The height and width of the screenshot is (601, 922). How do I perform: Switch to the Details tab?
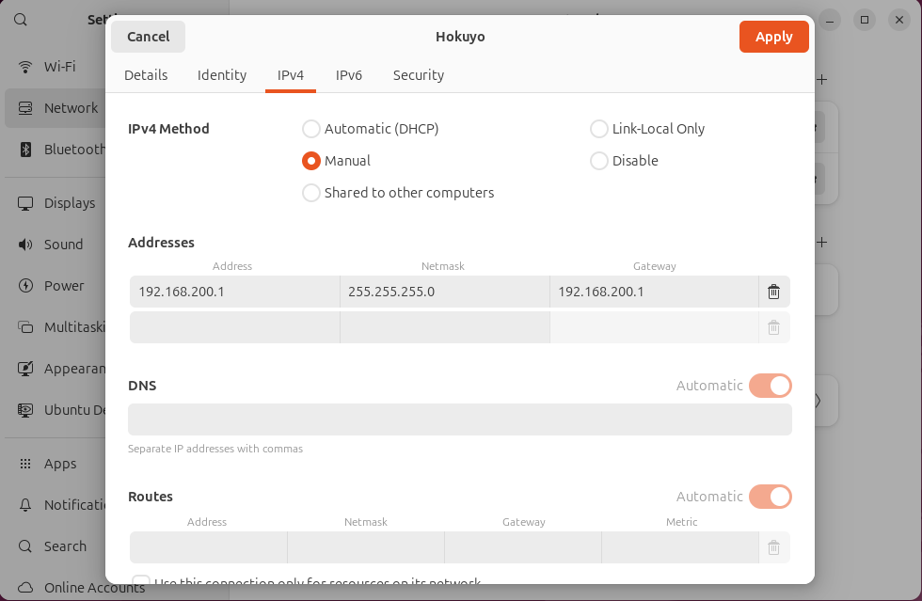[146, 75]
